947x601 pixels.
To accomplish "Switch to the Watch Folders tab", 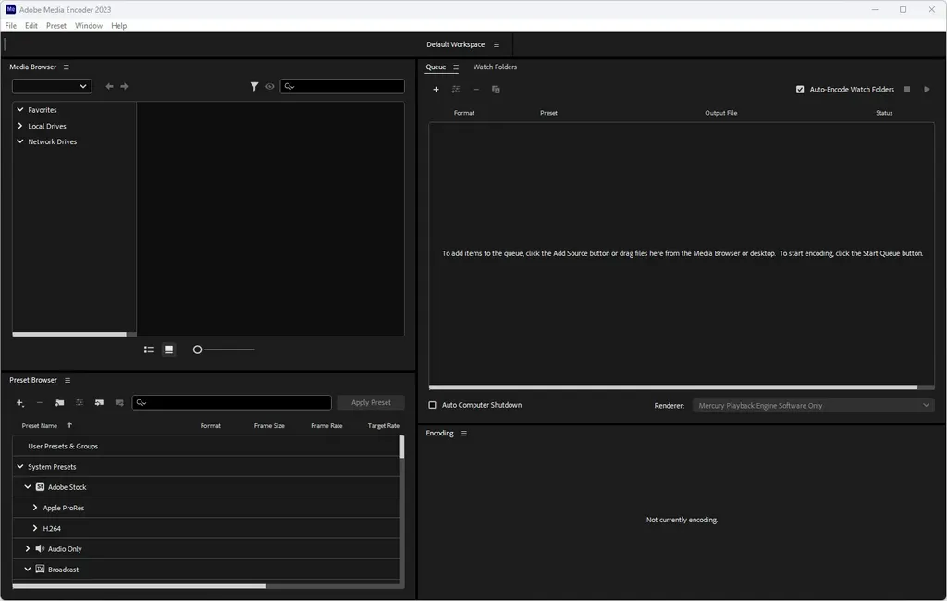I will pos(496,67).
